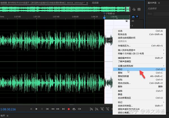Viewport: 169px width, 118px height.
Task: Click the Rewind button
Action: tap(53, 109)
